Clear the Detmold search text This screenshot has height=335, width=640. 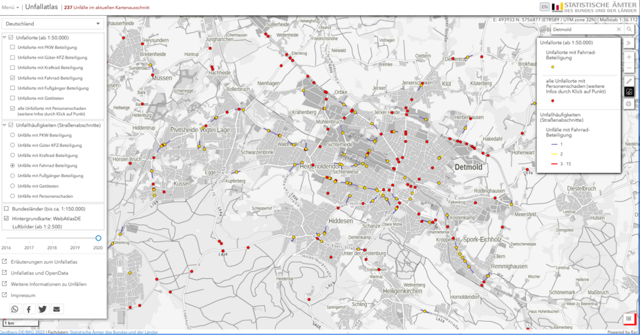(x=619, y=29)
